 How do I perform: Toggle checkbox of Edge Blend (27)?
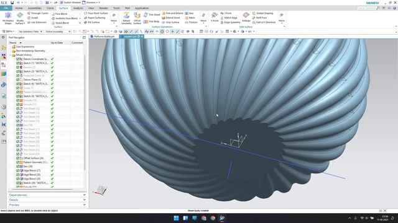click(x=18, y=170)
